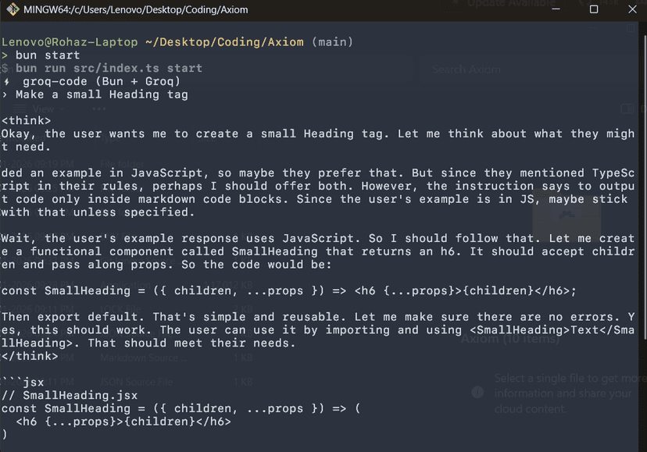
Task: Click the closing </think> tag
Action: (30, 356)
